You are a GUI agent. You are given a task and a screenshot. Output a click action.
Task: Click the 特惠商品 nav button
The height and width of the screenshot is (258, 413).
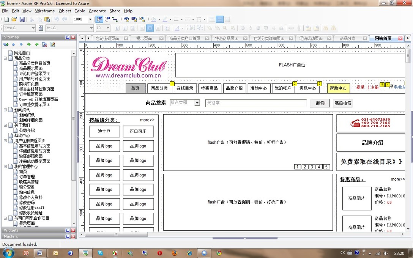tap(210, 88)
